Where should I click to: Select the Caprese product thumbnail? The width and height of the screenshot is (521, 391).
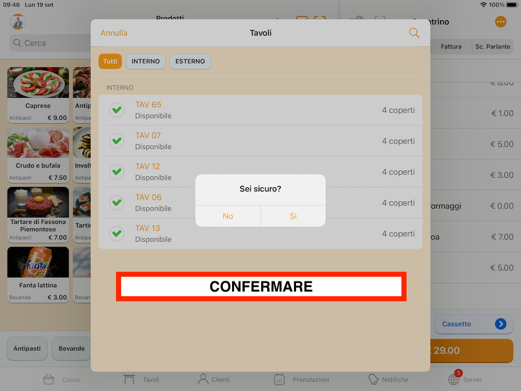[x=38, y=82]
